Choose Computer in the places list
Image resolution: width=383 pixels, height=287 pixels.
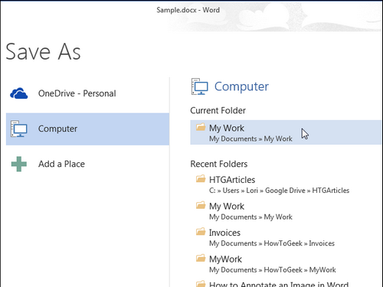[x=87, y=129]
